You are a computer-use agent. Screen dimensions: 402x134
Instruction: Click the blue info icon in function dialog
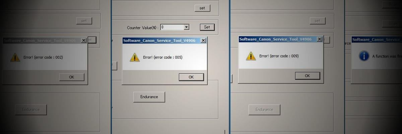(364, 56)
